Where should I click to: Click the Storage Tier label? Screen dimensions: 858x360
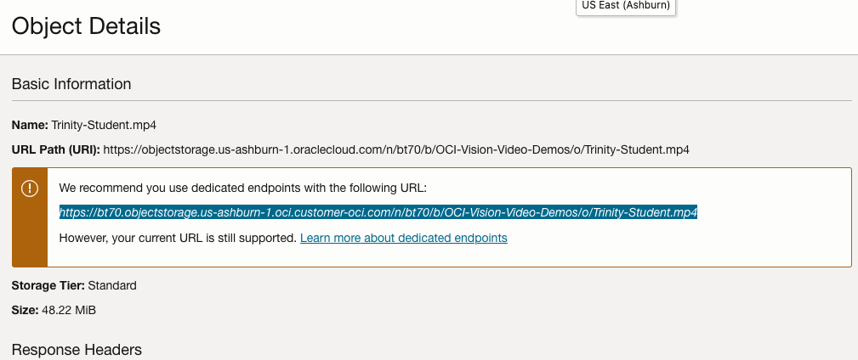click(48, 285)
